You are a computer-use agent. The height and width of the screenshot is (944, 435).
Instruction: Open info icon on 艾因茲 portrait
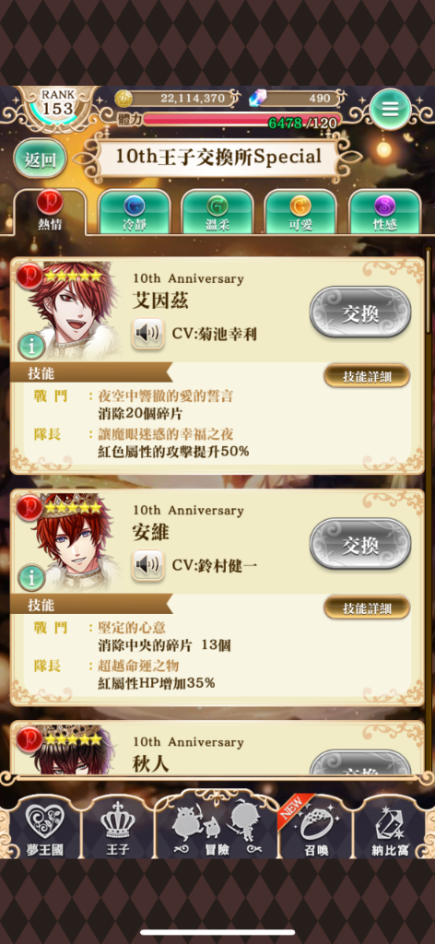click(31, 347)
